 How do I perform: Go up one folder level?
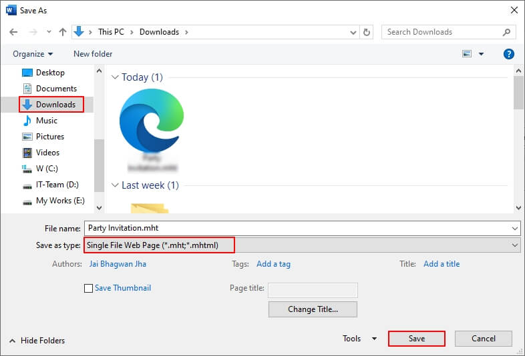(x=63, y=32)
